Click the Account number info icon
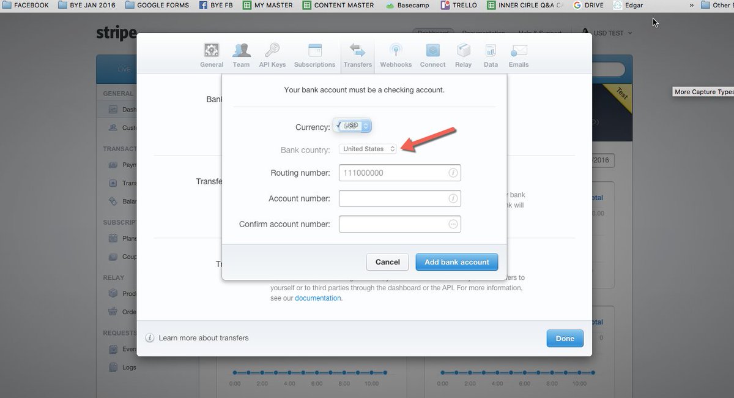The height and width of the screenshot is (398, 734). (453, 198)
